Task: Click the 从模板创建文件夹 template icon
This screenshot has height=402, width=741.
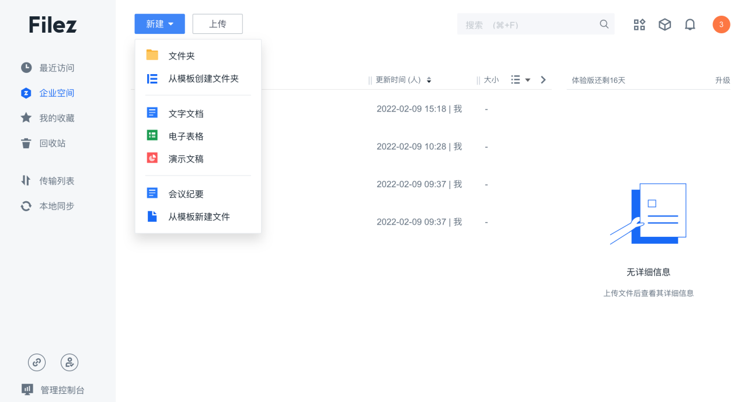Action: pos(152,78)
